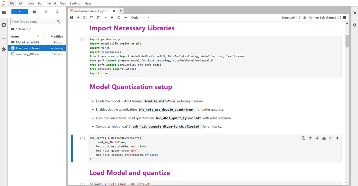This screenshot has width=358, height=186.
Task: Sort files by Modified column header
Action: 55,36
